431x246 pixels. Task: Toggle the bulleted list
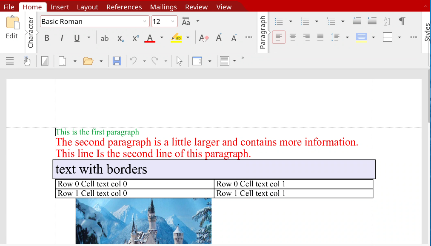point(279,21)
